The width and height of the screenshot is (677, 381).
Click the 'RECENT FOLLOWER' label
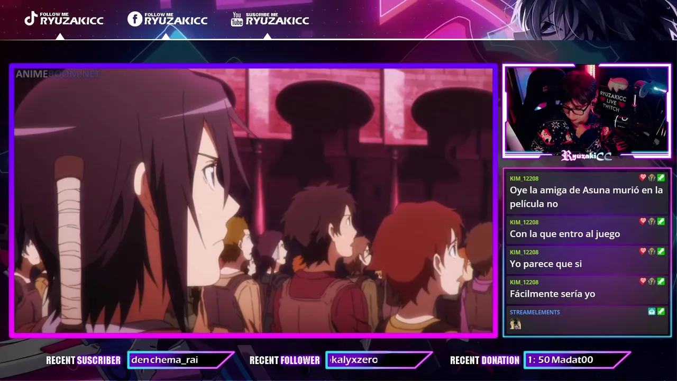285,360
